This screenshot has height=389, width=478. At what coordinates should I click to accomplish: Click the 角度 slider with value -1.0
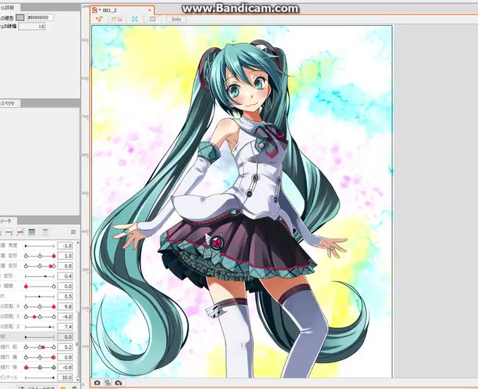(x=39, y=246)
